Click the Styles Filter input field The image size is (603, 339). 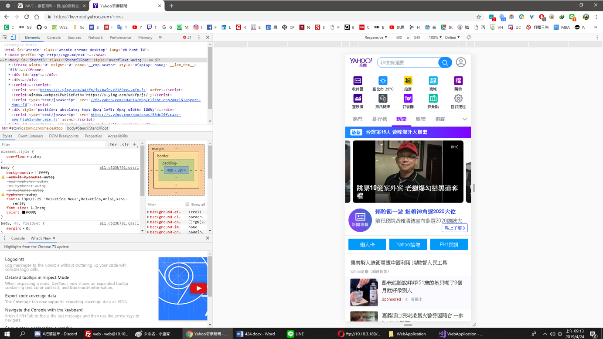pos(52,144)
